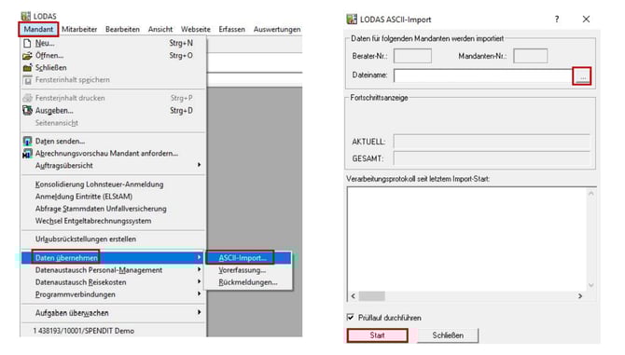Viewport: 625px width, 355px height.
Task: Choose Urlaubsrückstellungen erstellen
Action: (x=86, y=239)
